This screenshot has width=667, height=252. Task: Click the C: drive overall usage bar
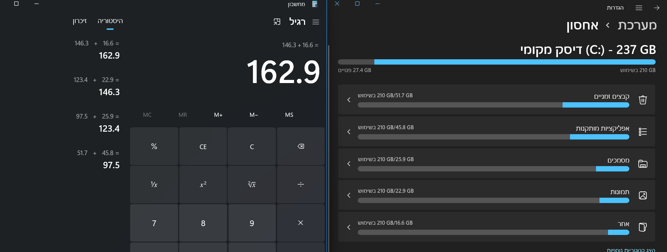point(497,62)
